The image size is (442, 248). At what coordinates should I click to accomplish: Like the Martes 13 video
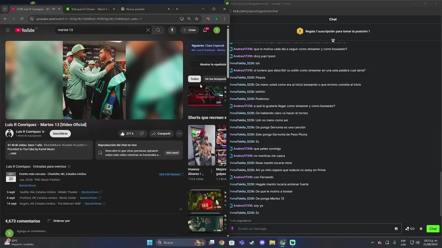(127, 134)
